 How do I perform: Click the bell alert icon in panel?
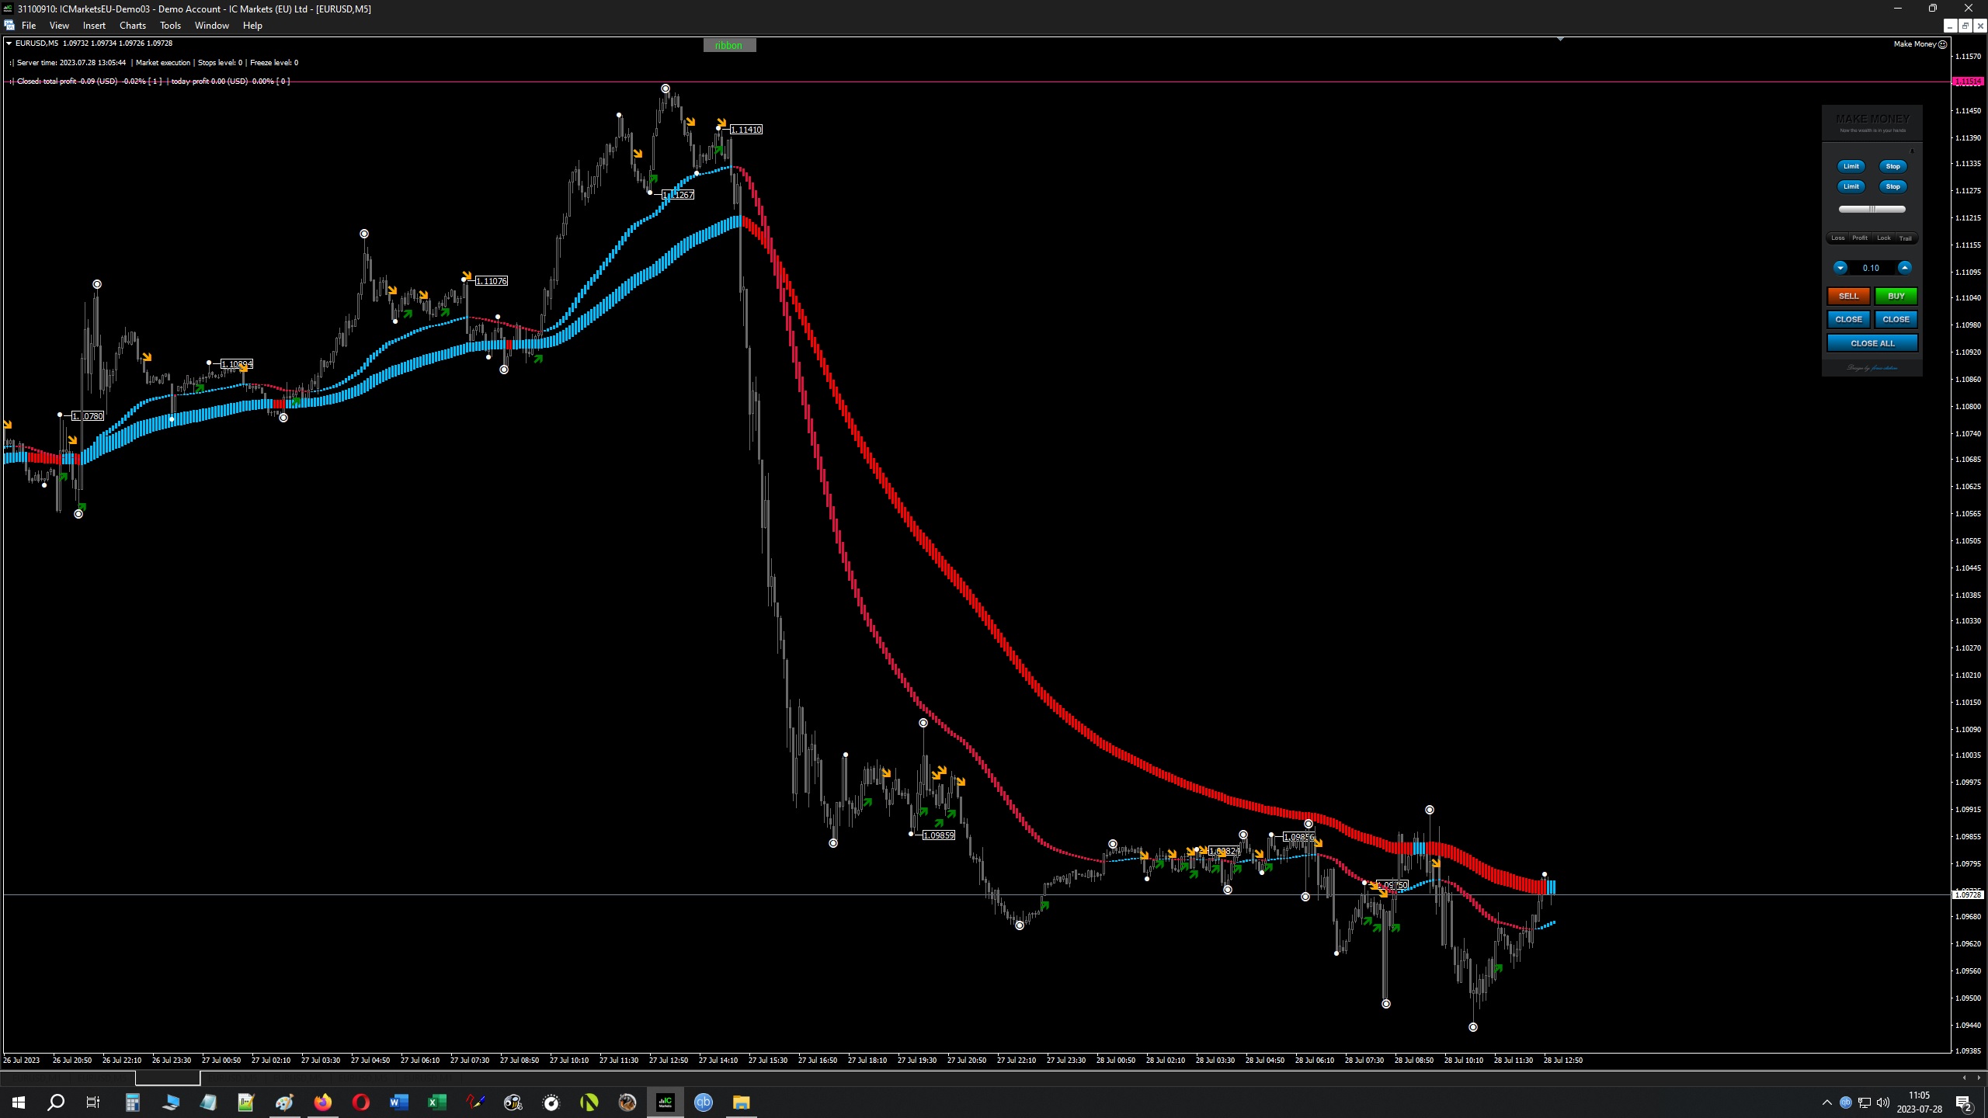(x=1912, y=151)
